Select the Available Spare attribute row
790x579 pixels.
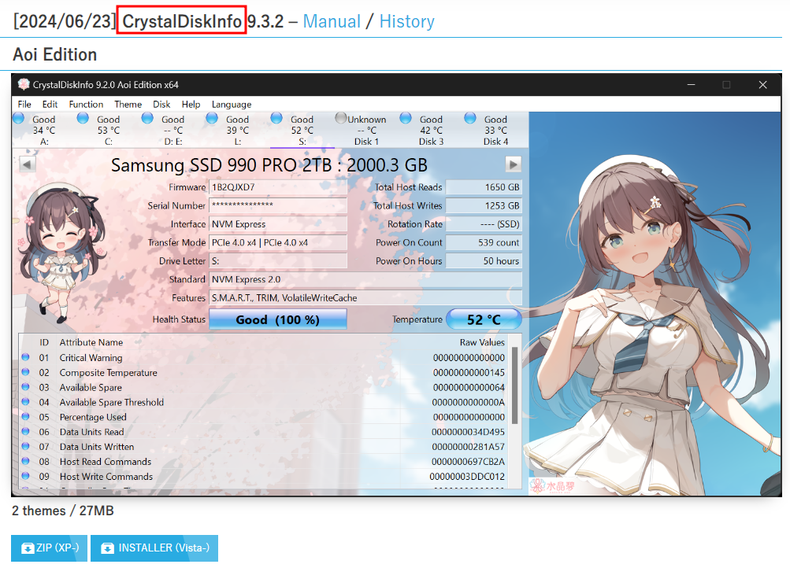(263, 387)
